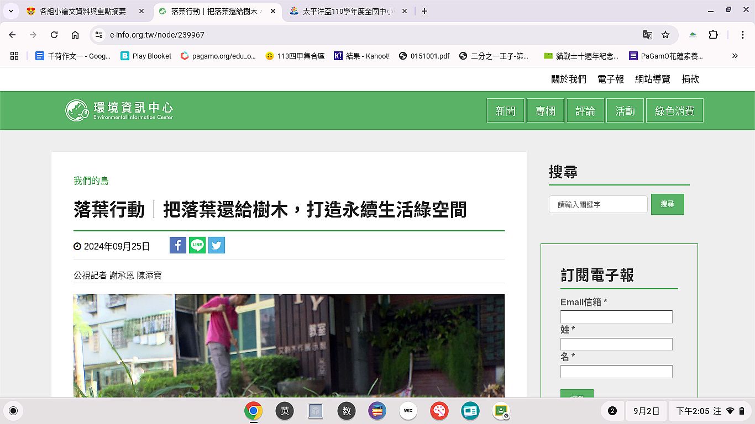Reload the current page

click(x=54, y=35)
